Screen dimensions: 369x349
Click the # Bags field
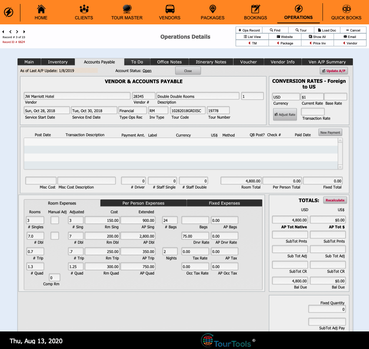(x=170, y=220)
